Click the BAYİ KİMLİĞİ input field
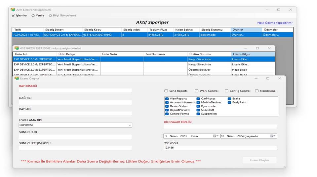This screenshot has height=177, width=317. (75, 90)
